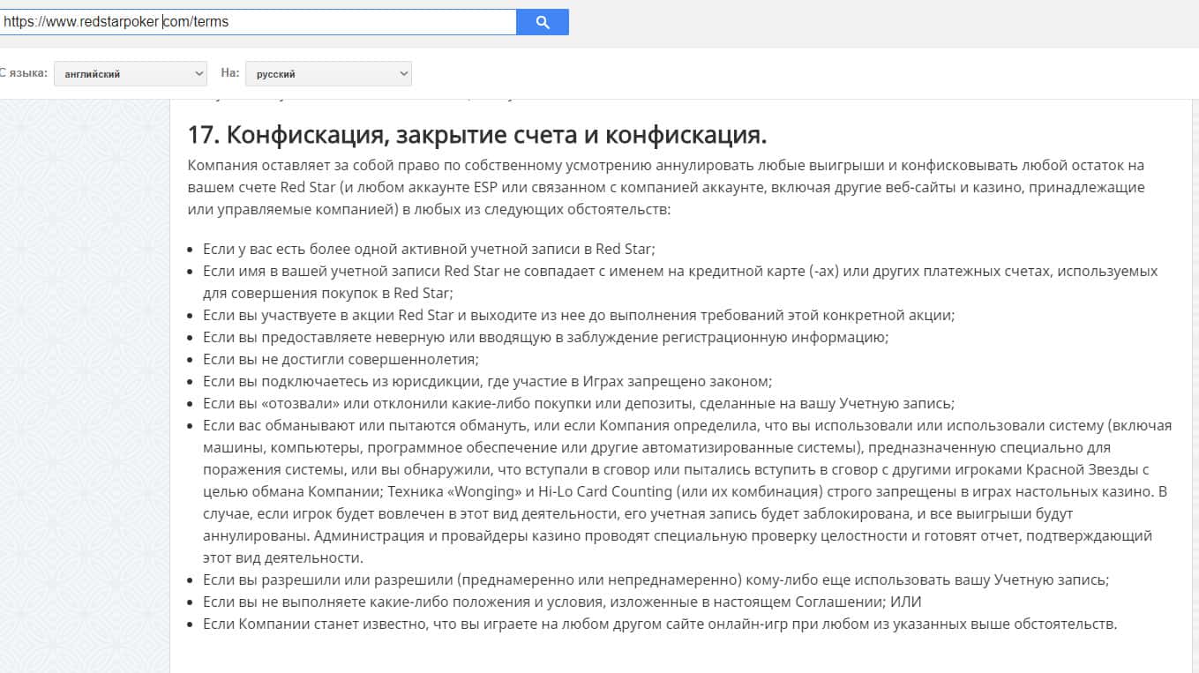
Task: Click the 'На:' label
Action: click(230, 73)
